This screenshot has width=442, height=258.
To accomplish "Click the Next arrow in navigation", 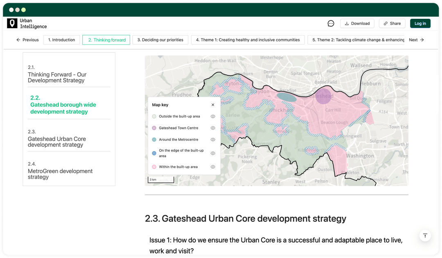I will coord(416,40).
